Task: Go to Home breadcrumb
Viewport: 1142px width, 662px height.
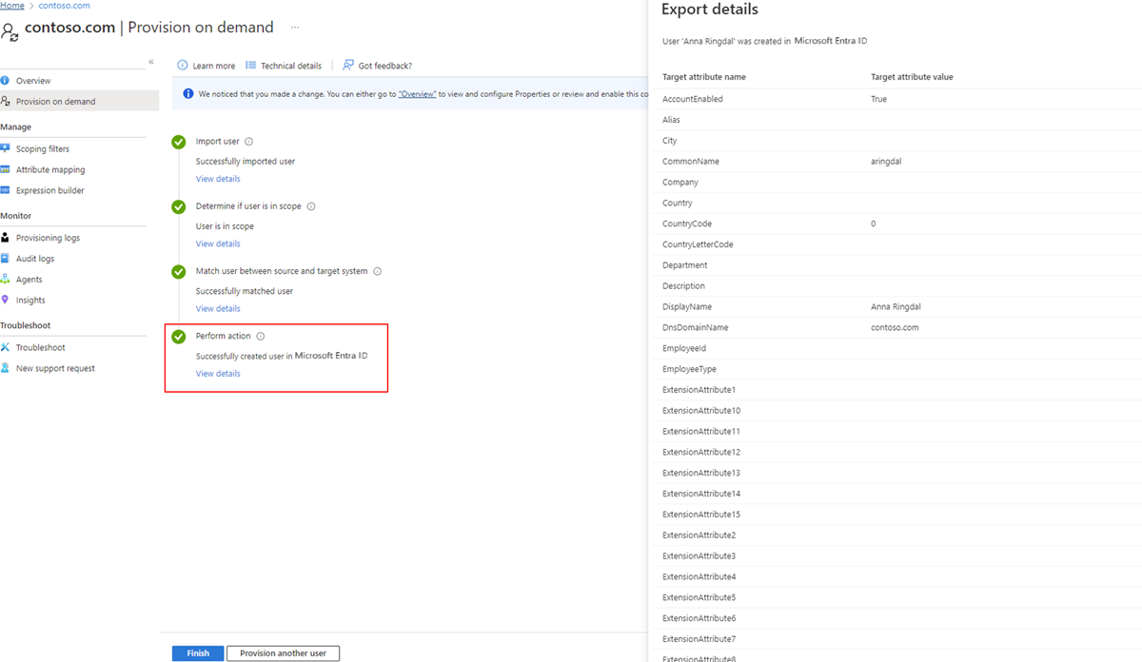Action: 12,6
